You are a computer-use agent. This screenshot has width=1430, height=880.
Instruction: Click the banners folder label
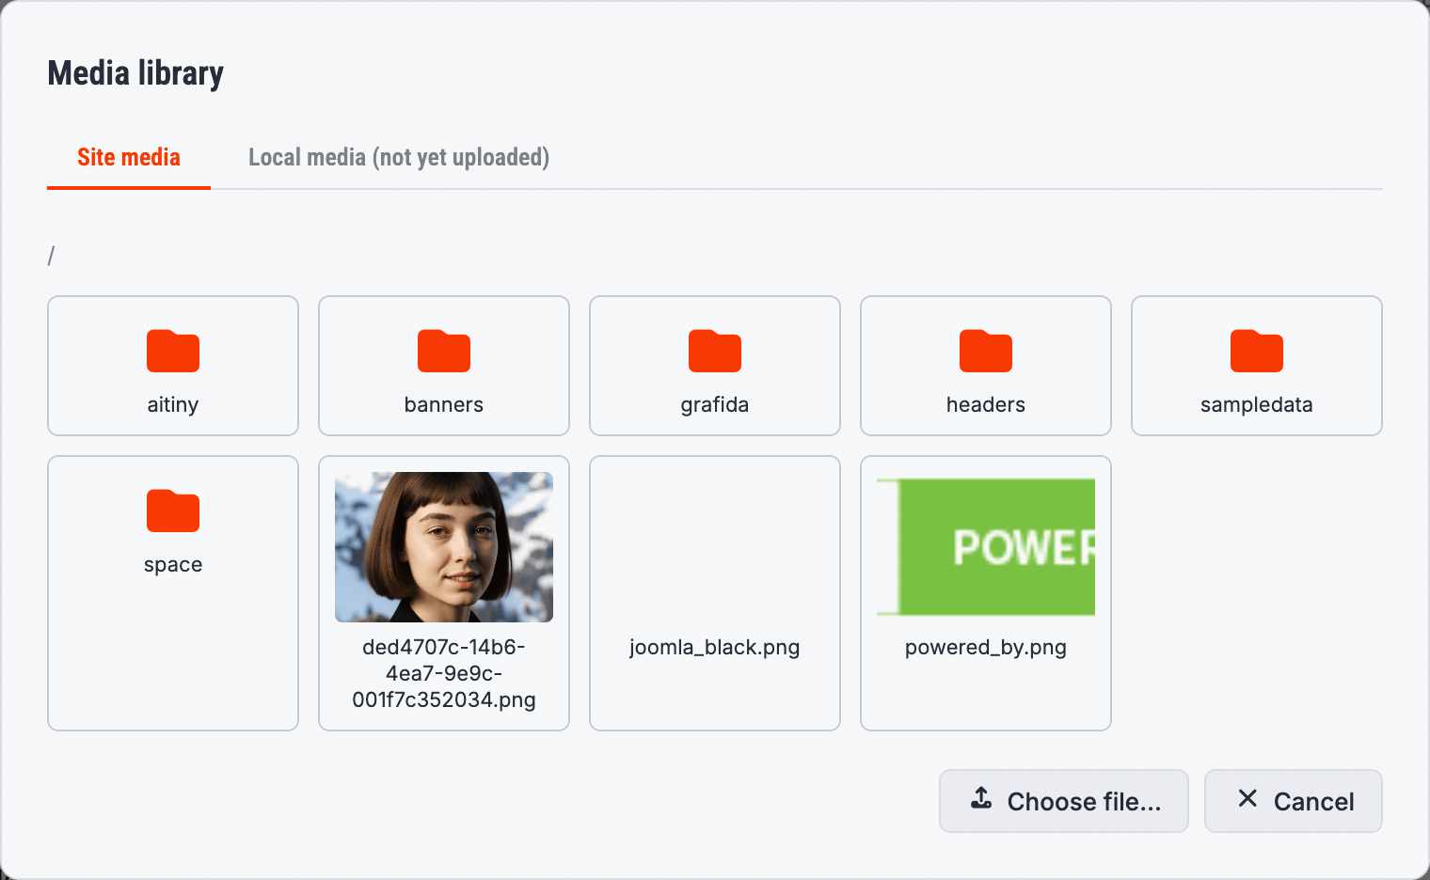pos(444,404)
